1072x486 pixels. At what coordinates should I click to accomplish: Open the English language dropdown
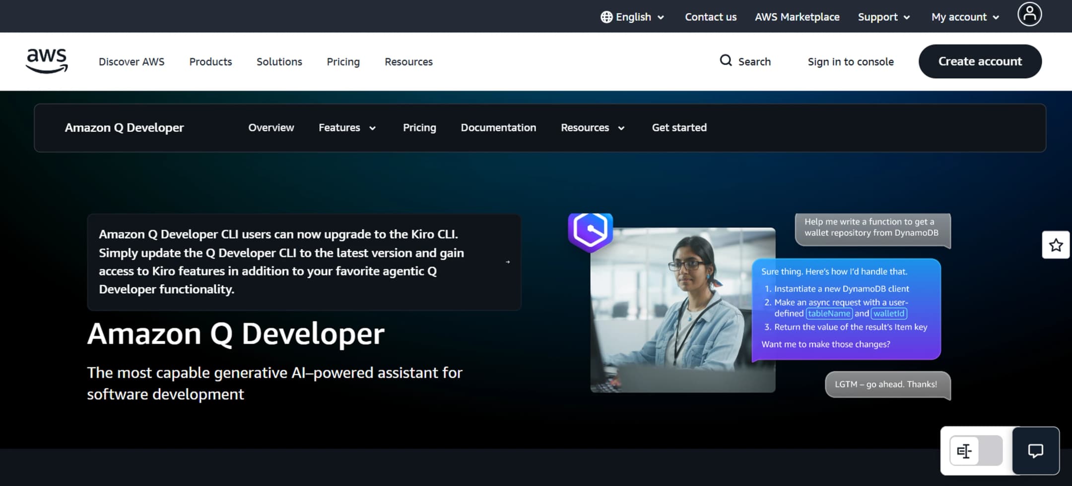click(632, 17)
